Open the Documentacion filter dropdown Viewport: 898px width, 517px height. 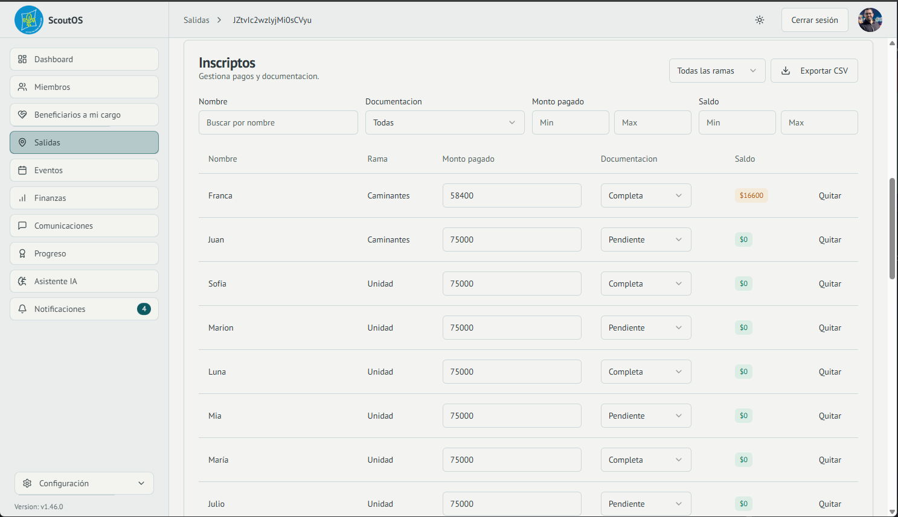pos(444,122)
